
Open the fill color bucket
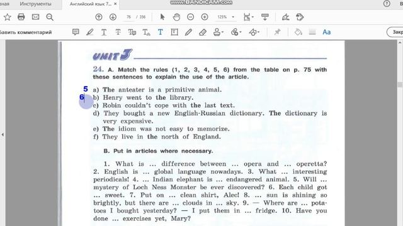(x=298, y=32)
